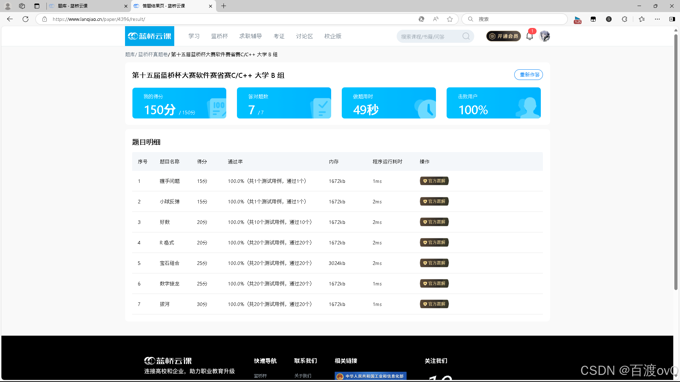Image resolution: width=680 pixels, height=382 pixels.
Task: Click the 重新作答 button
Action: click(528, 75)
